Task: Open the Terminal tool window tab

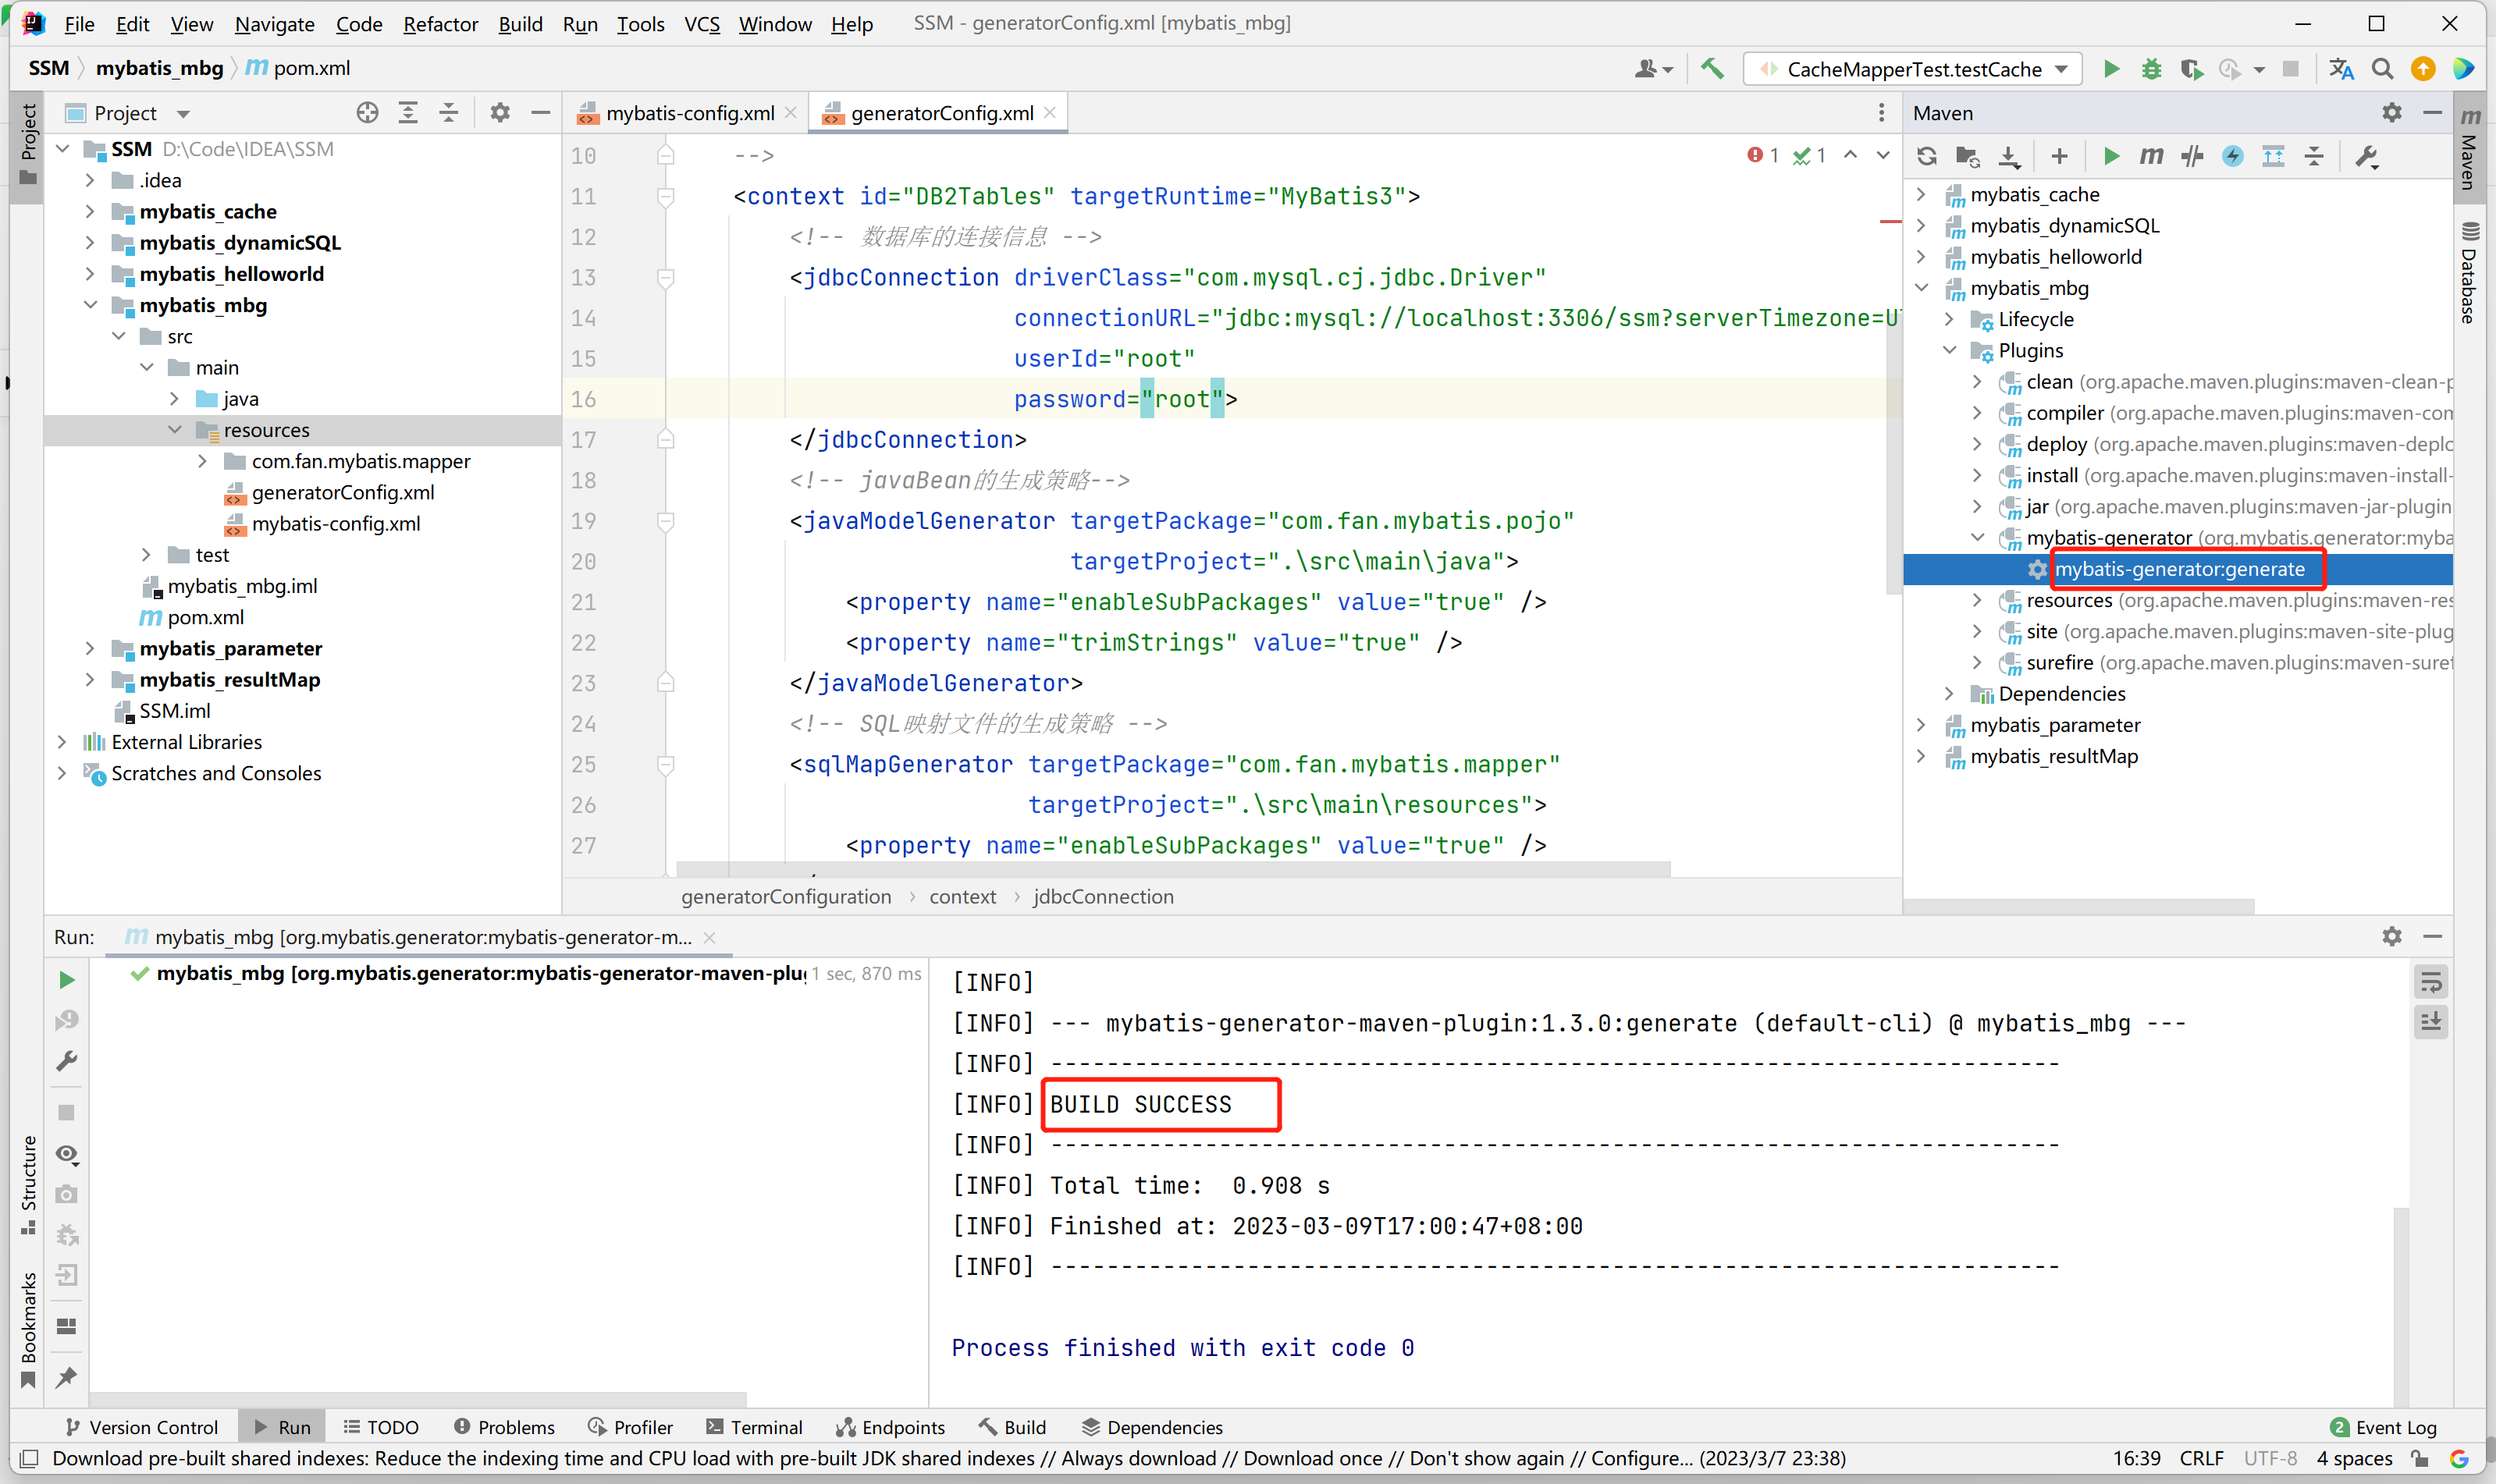Action: coord(754,1427)
